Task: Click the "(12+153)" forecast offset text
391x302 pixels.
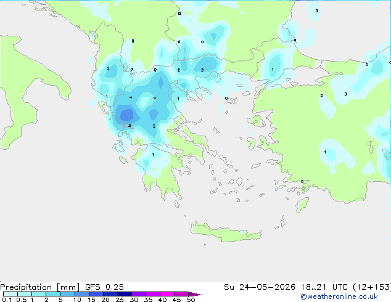Action: coord(372,287)
